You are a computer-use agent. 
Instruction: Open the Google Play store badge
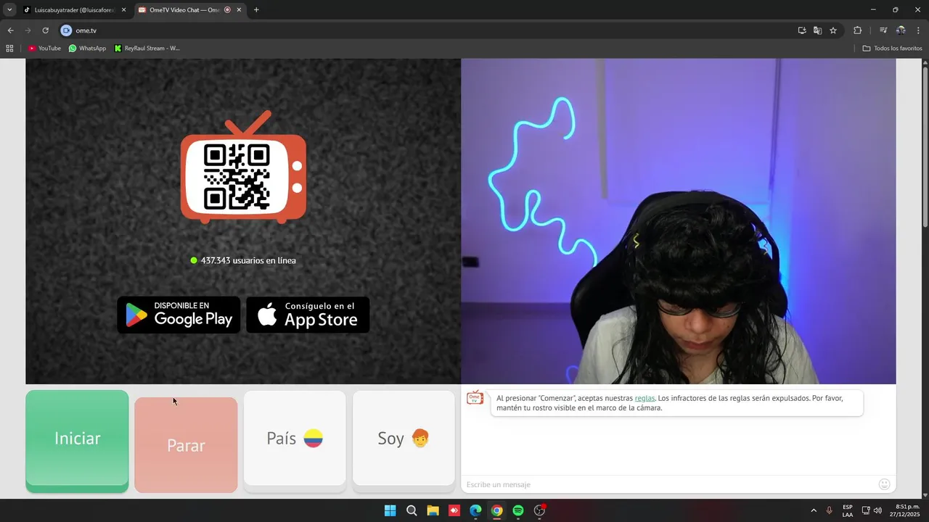[x=179, y=315]
